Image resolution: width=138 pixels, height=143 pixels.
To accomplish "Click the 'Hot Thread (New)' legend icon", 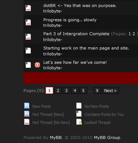I will [x=27, y=114].
